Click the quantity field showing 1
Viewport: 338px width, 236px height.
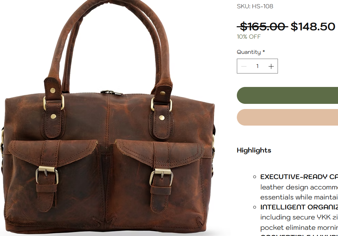(257, 66)
